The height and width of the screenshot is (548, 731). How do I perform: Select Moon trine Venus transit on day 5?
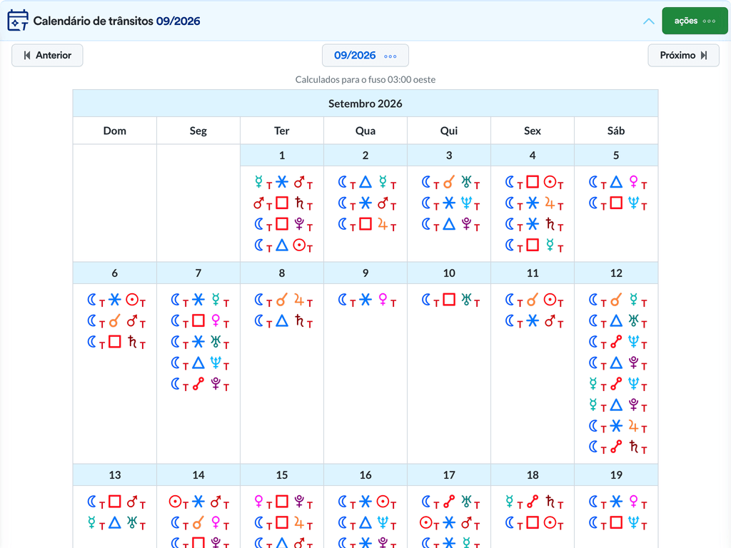617,182
